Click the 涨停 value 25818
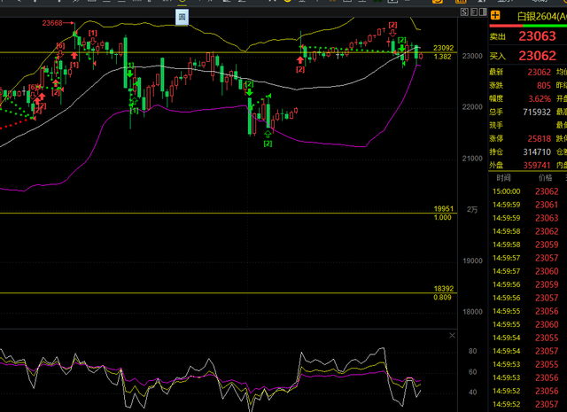567x412 pixels. [539, 138]
